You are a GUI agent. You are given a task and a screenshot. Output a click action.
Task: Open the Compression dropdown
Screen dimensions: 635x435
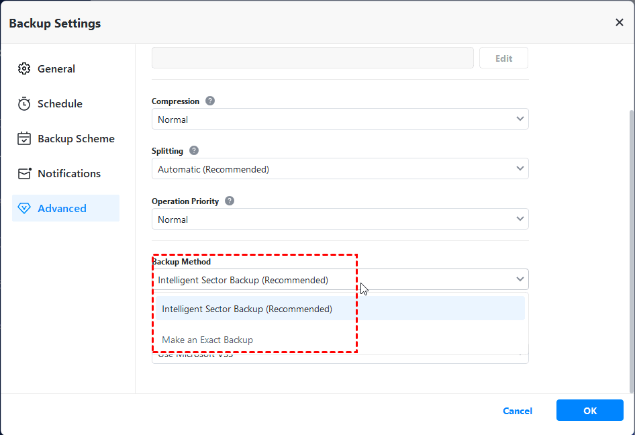coord(340,119)
